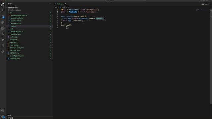The image size is (212, 119).
Task: Click the explorer panel more actions ellipsis
Action: [x=50, y=4]
